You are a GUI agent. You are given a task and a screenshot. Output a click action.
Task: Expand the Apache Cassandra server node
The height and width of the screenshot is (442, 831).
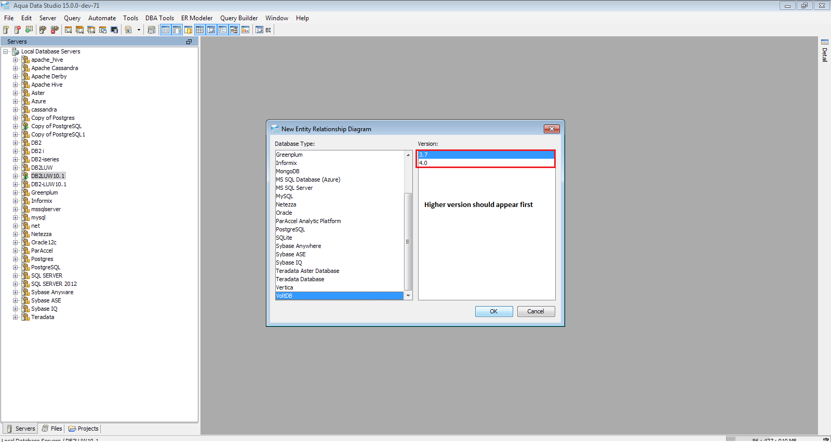point(16,68)
